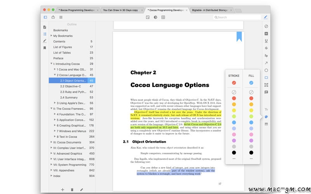Open the line style icon below palette
The height and width of the screenshot is (194, 311).
(x=266, y=124)
